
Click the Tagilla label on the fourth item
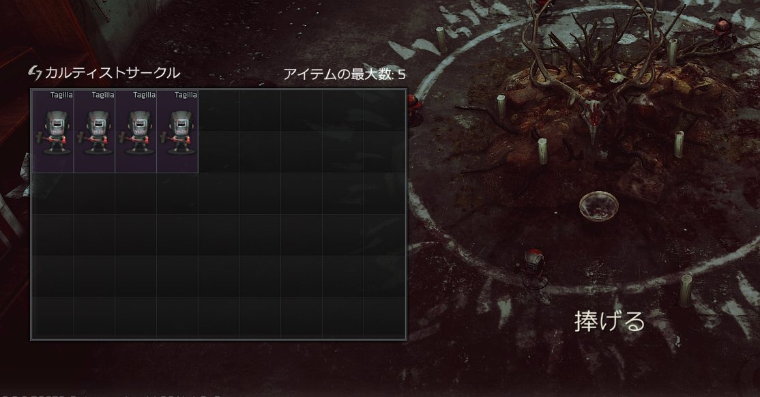tap(186, 95)
